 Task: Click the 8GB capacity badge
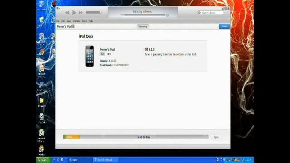[102, 54]
